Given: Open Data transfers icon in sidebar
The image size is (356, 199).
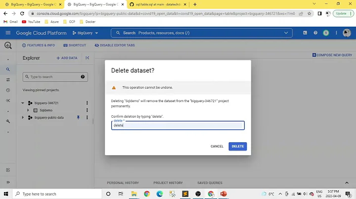Looking at the screenshot, I should pos(8,80).
